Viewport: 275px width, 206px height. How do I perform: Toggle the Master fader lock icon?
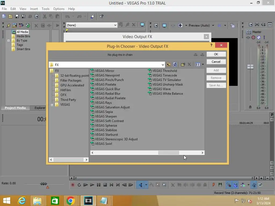point(250,107)
